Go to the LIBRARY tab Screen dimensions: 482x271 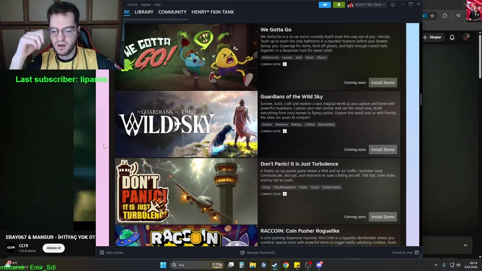pyautogui.click(x=144, y=12)
